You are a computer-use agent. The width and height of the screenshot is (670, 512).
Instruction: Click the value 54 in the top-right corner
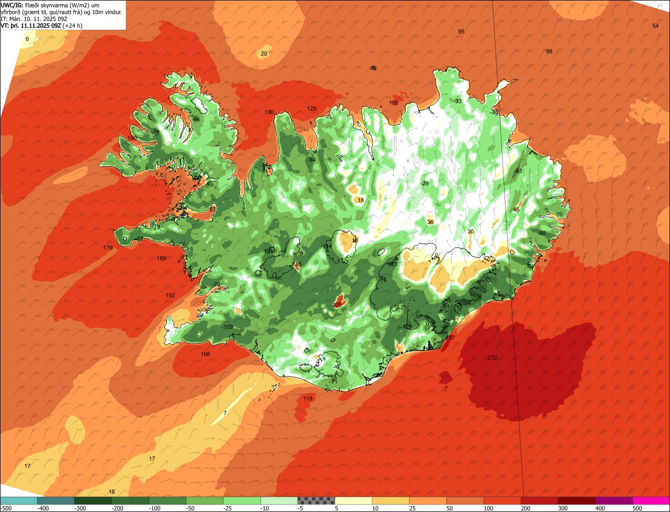click(655, 26)
